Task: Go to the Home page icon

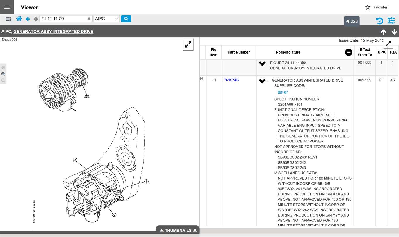Action: click(x=19, y=19)
